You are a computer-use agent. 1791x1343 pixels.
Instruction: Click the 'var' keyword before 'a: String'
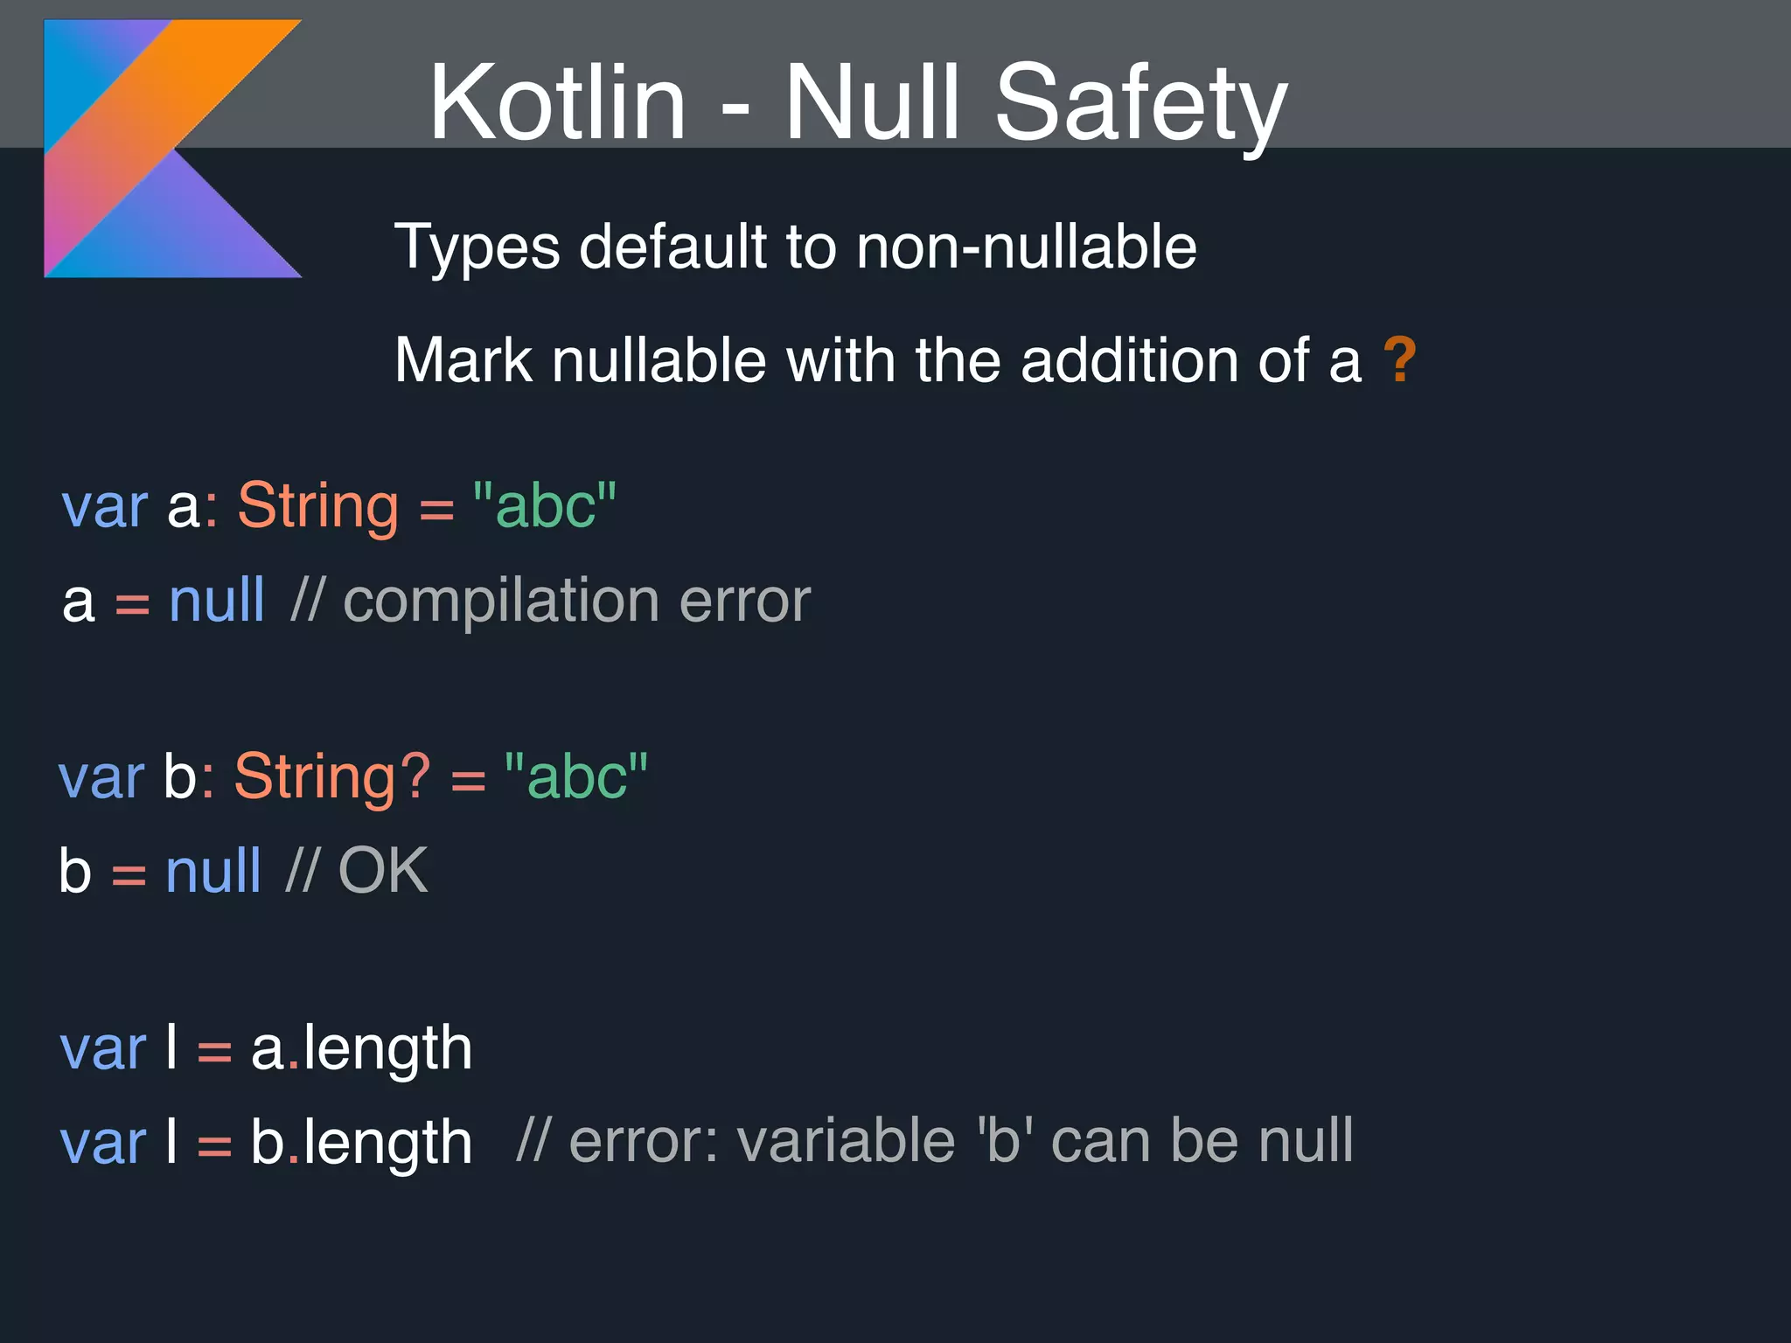[105, 508]
